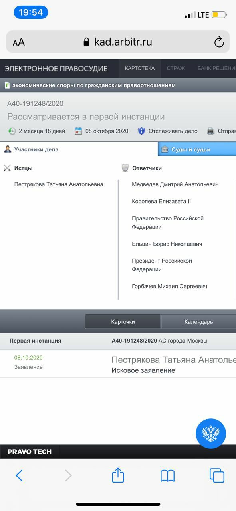Tap the 19:54 status bar clock
236x511 pixels.
point(31,12)
